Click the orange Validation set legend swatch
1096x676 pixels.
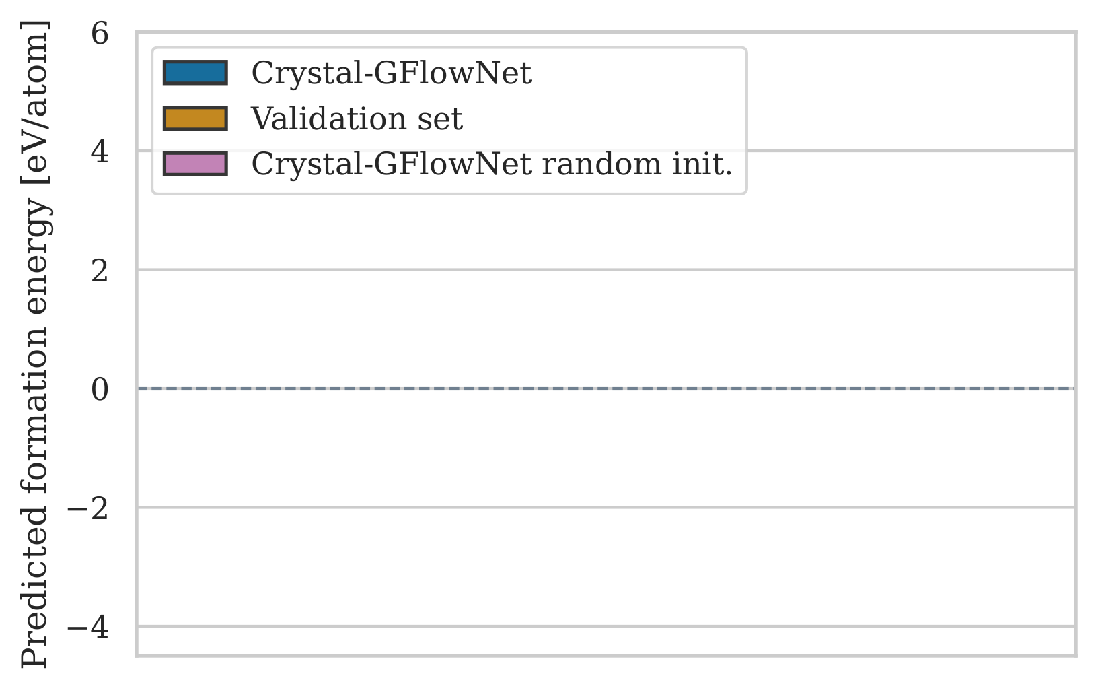pyautogui.click(x=195, y=119)
